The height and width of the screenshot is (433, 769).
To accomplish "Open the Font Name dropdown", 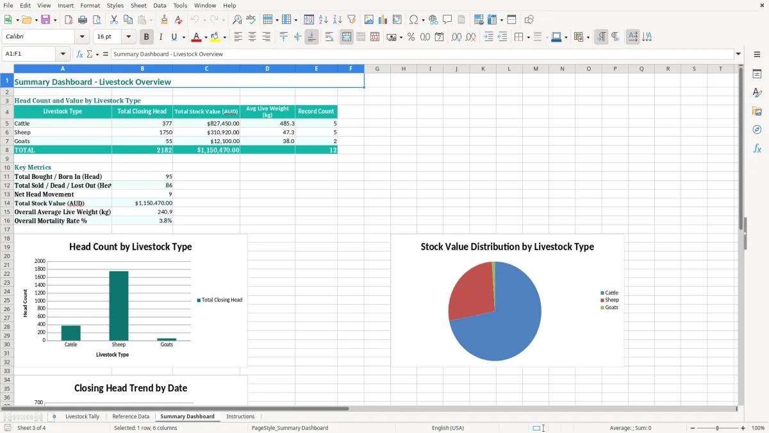I will tap(82, 37).
